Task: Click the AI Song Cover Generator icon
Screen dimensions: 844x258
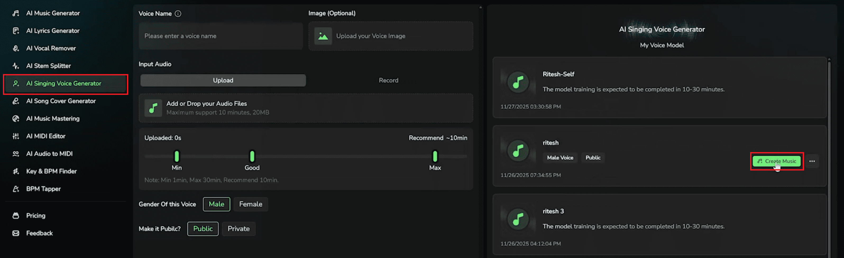Action: coord(15,101)
